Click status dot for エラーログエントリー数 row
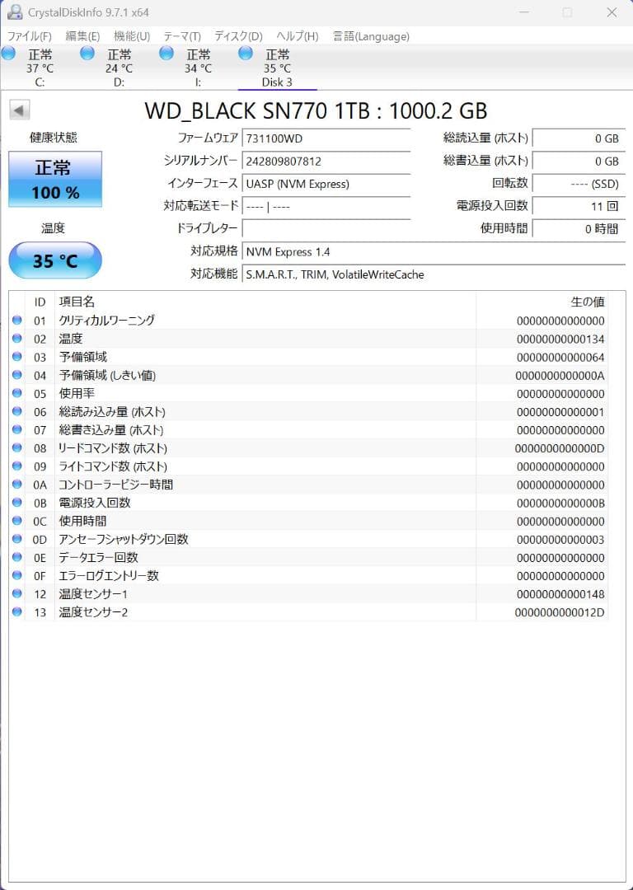 17,575
